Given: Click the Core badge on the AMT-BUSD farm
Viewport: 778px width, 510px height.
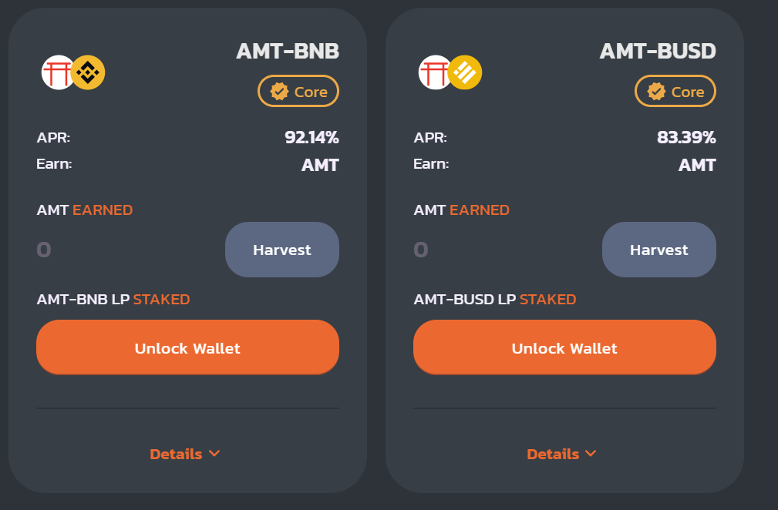Looking at the screenshot, I should [675, 92].
